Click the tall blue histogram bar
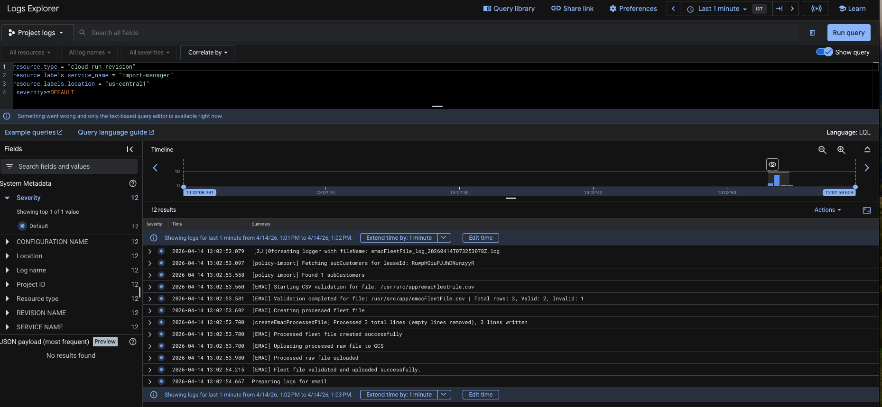882x407 pixels. (x=777, y=180)
